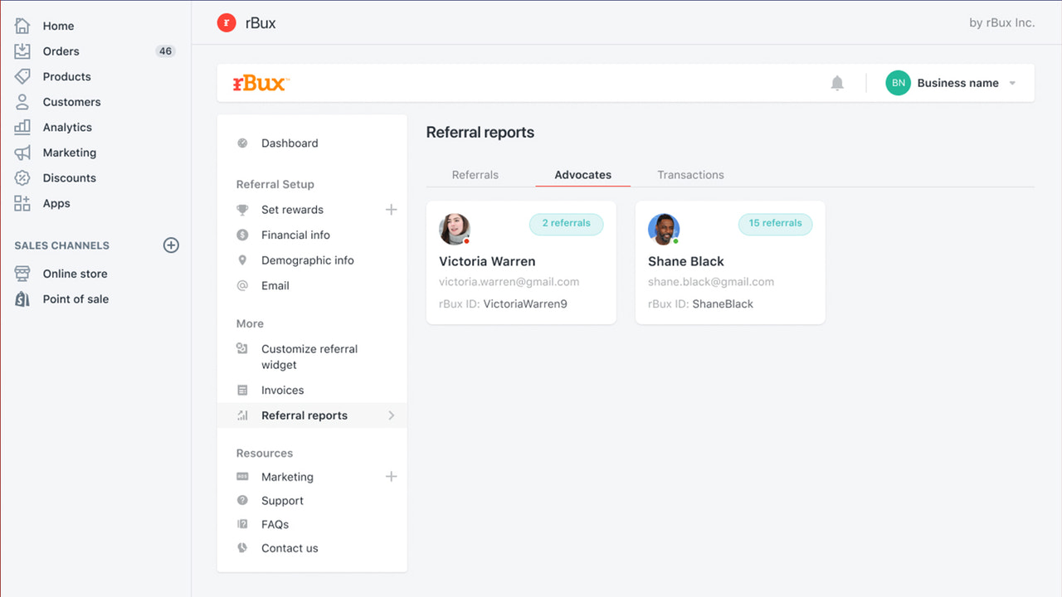The width and height of the screenshot is (1062, 597).
Task: Click Contact us in the sidebar
Action: 289,548
